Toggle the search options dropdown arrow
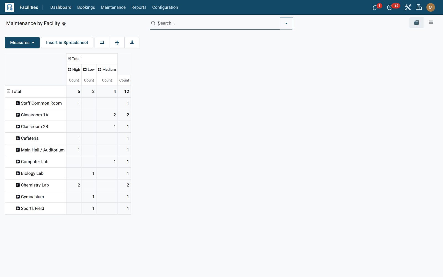The image size is (443, 277). (286, 23)
